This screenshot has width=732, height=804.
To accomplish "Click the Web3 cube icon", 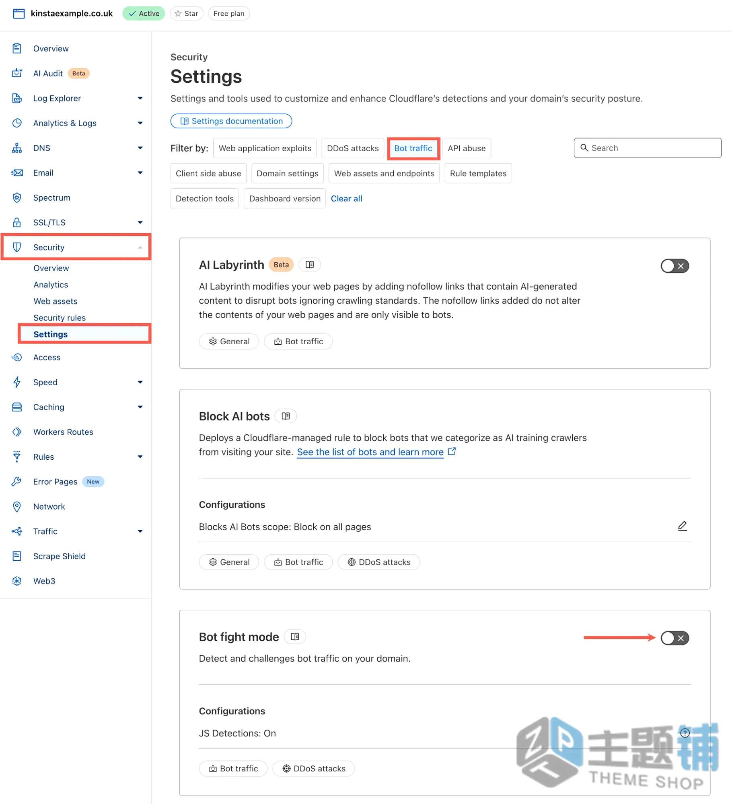I will pos(17,581).
